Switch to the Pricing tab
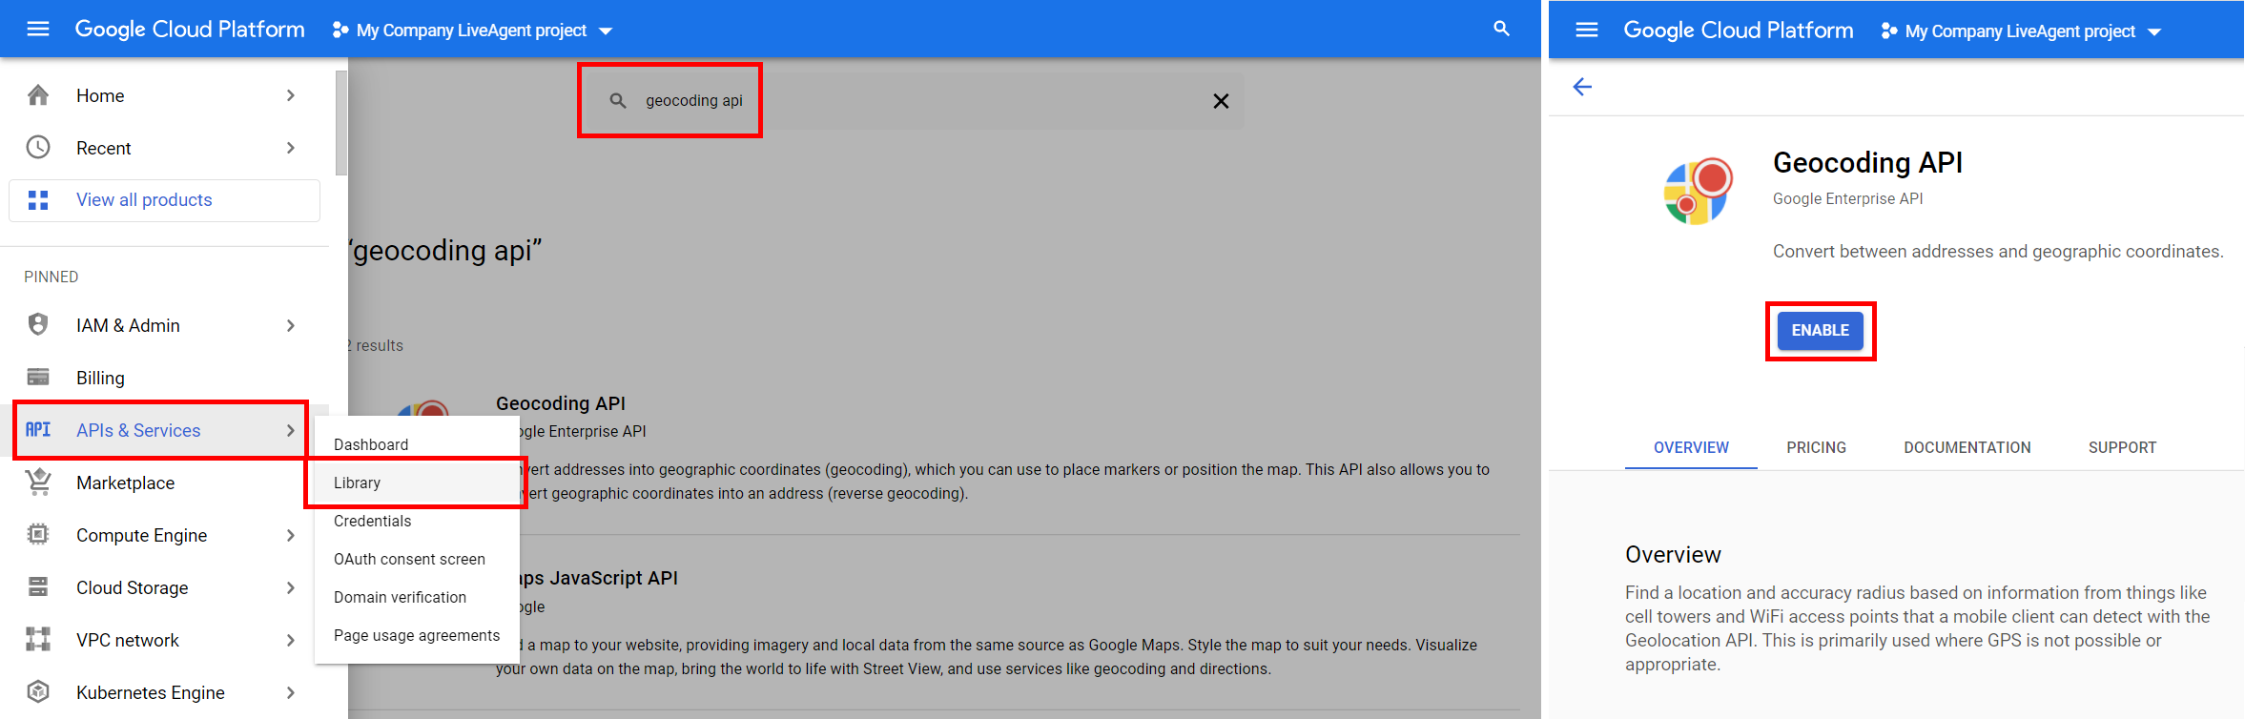 point(1816,448)
